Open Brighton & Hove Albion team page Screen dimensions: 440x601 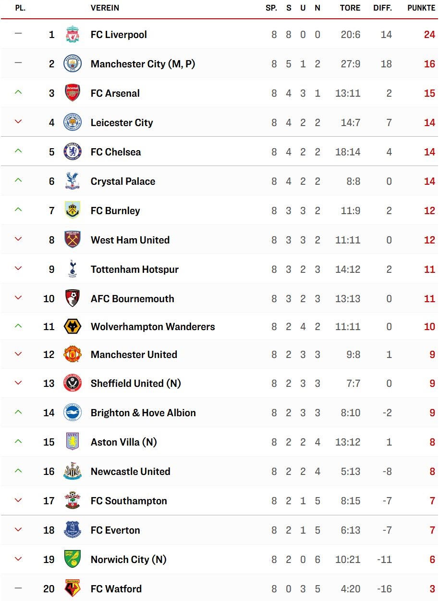point(143,413)
